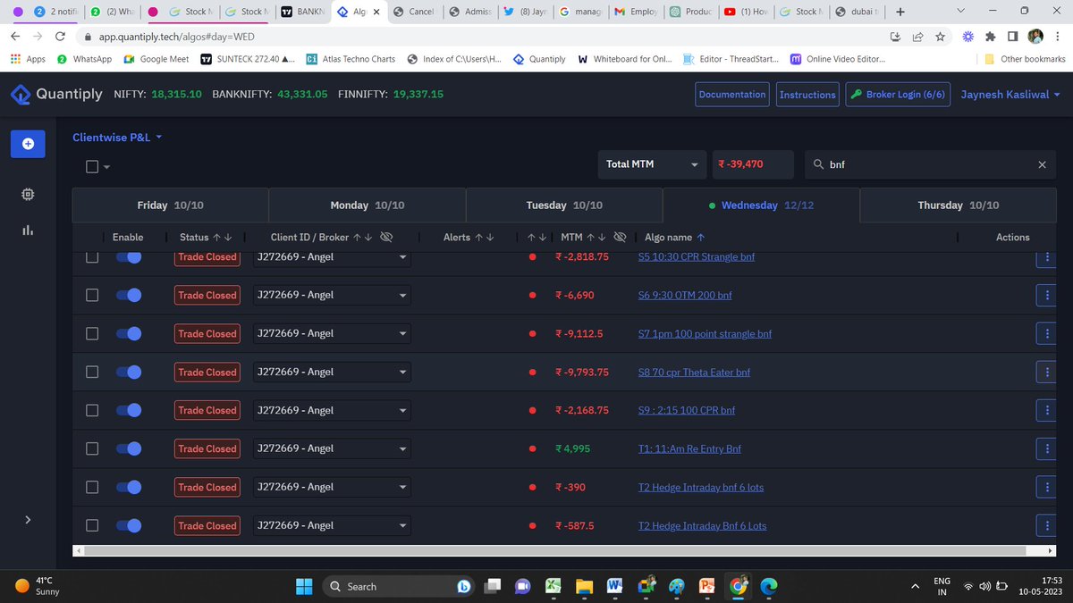Open actions menu for the ₹-390 T2 Hedge row
Viewport: 1073px width, 603px height.
click(1046, 487)
